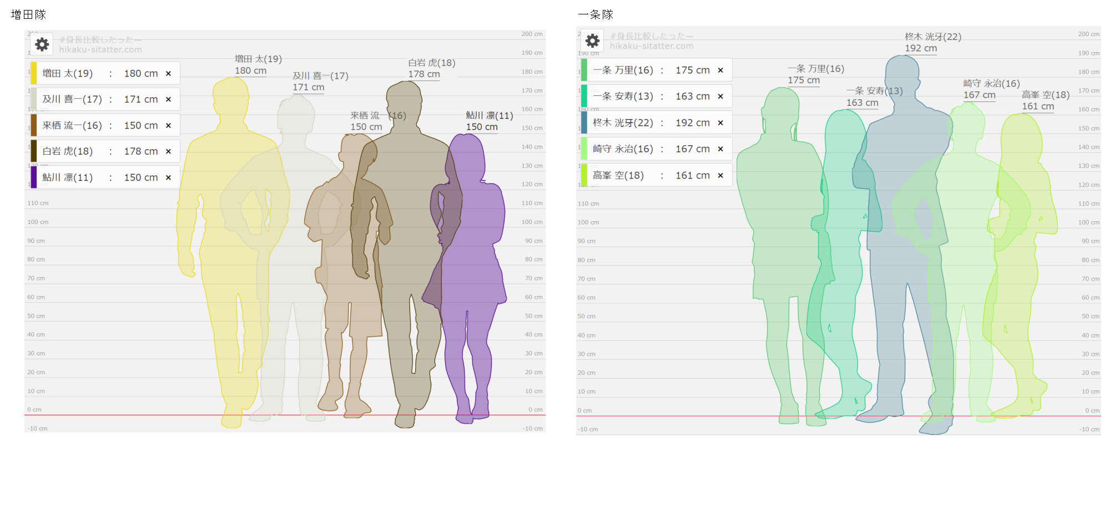The width and height of the screenshot is (1109, 525).
Task: Delete 来栖 流一(16) entry via ×
Action: tap(168, 126)
